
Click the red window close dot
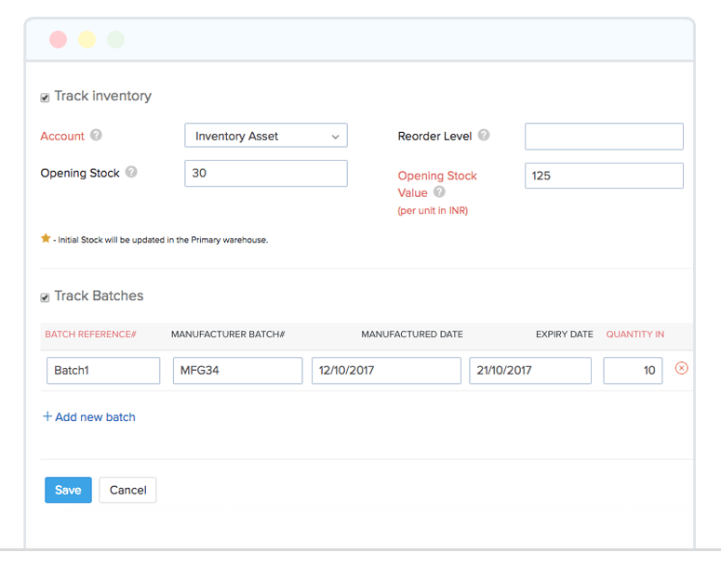[x=58, y=40]
